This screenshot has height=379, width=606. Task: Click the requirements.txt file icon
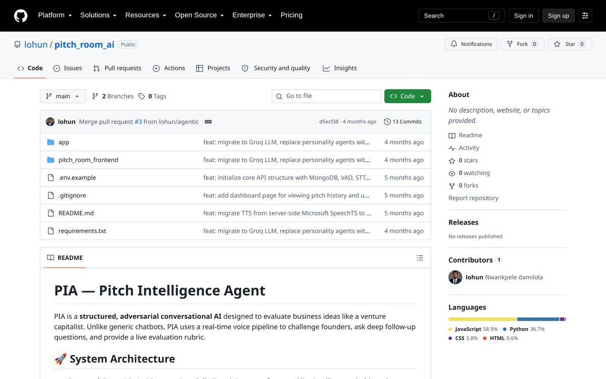[x=50, y=230]
